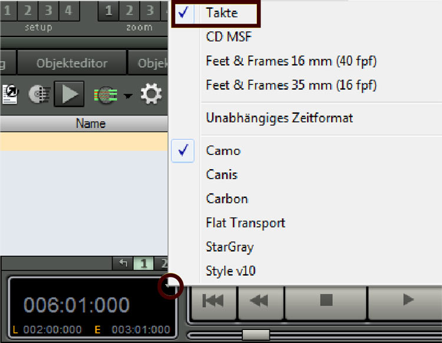Choose CD MSF time format

(229, 37)
